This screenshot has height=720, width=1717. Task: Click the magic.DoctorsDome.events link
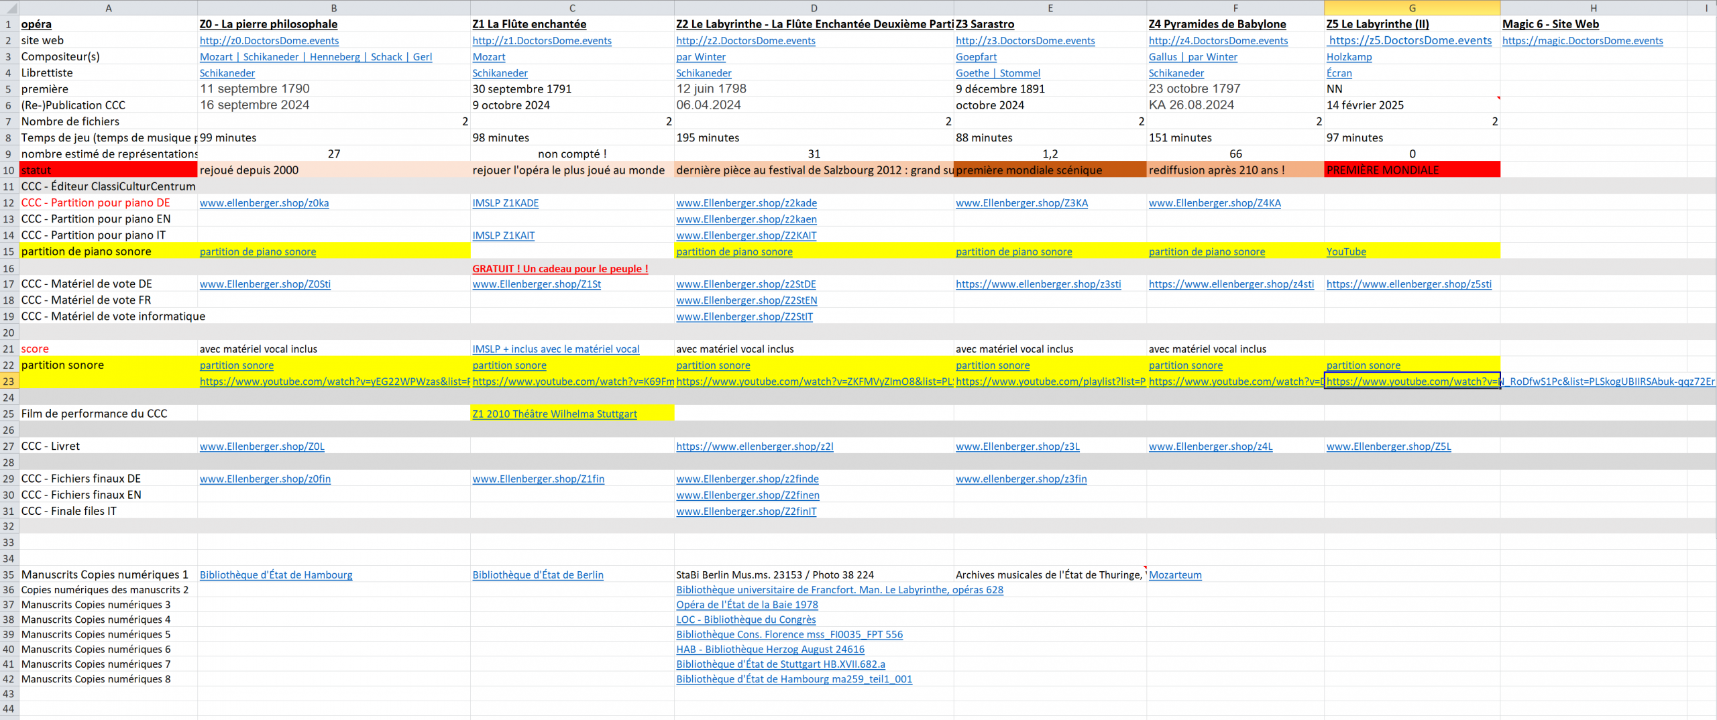click(x=1582, y=41)
